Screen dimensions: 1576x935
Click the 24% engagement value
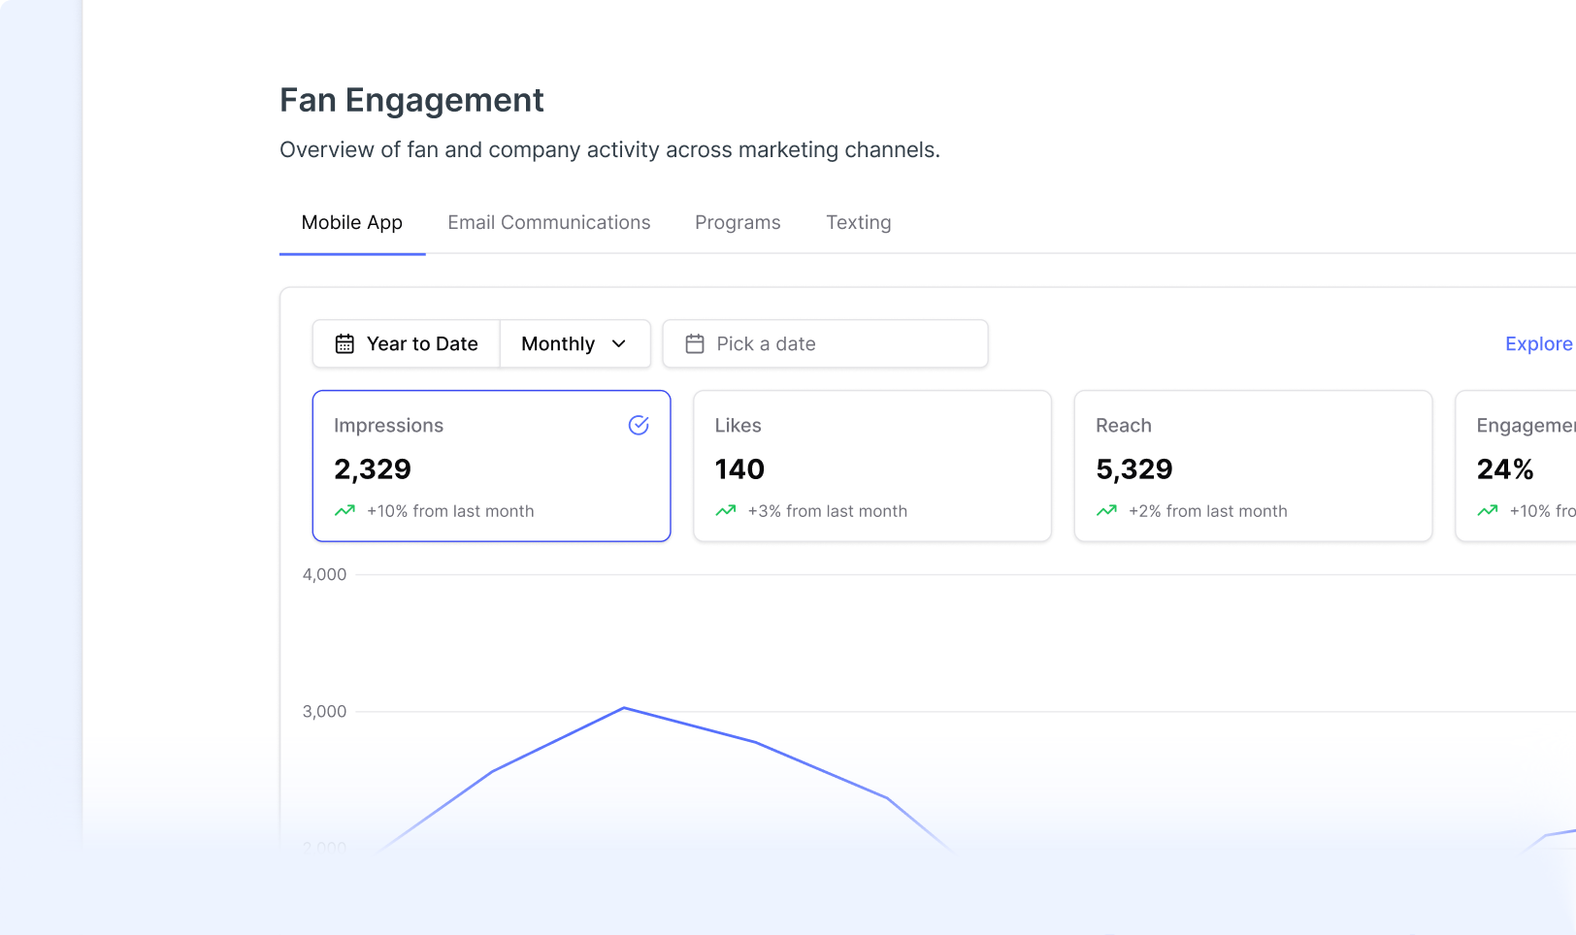click(x=1505, y=468)
